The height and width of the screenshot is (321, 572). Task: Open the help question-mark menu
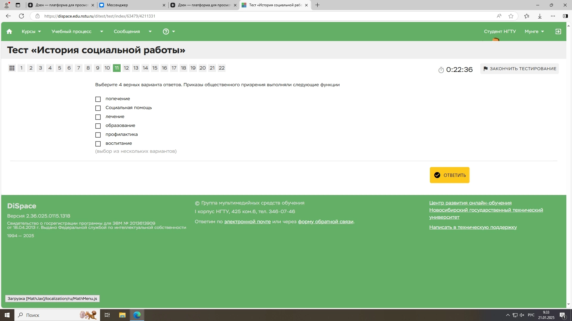click(x=169, y=32)
